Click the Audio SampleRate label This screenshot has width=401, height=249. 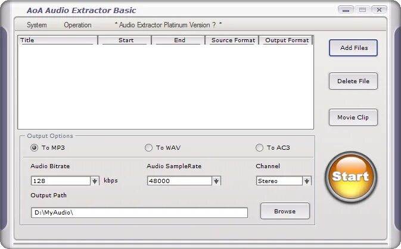tap(174, 166)
